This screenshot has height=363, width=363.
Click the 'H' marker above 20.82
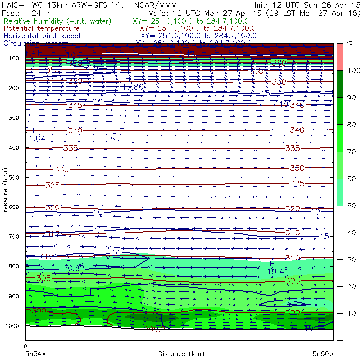tap(68, 261)
